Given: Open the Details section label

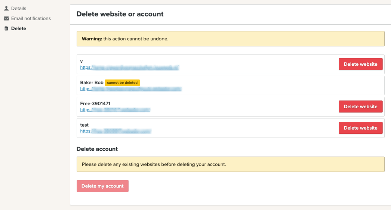Looking at the screenshot, I should click(19, 8).
